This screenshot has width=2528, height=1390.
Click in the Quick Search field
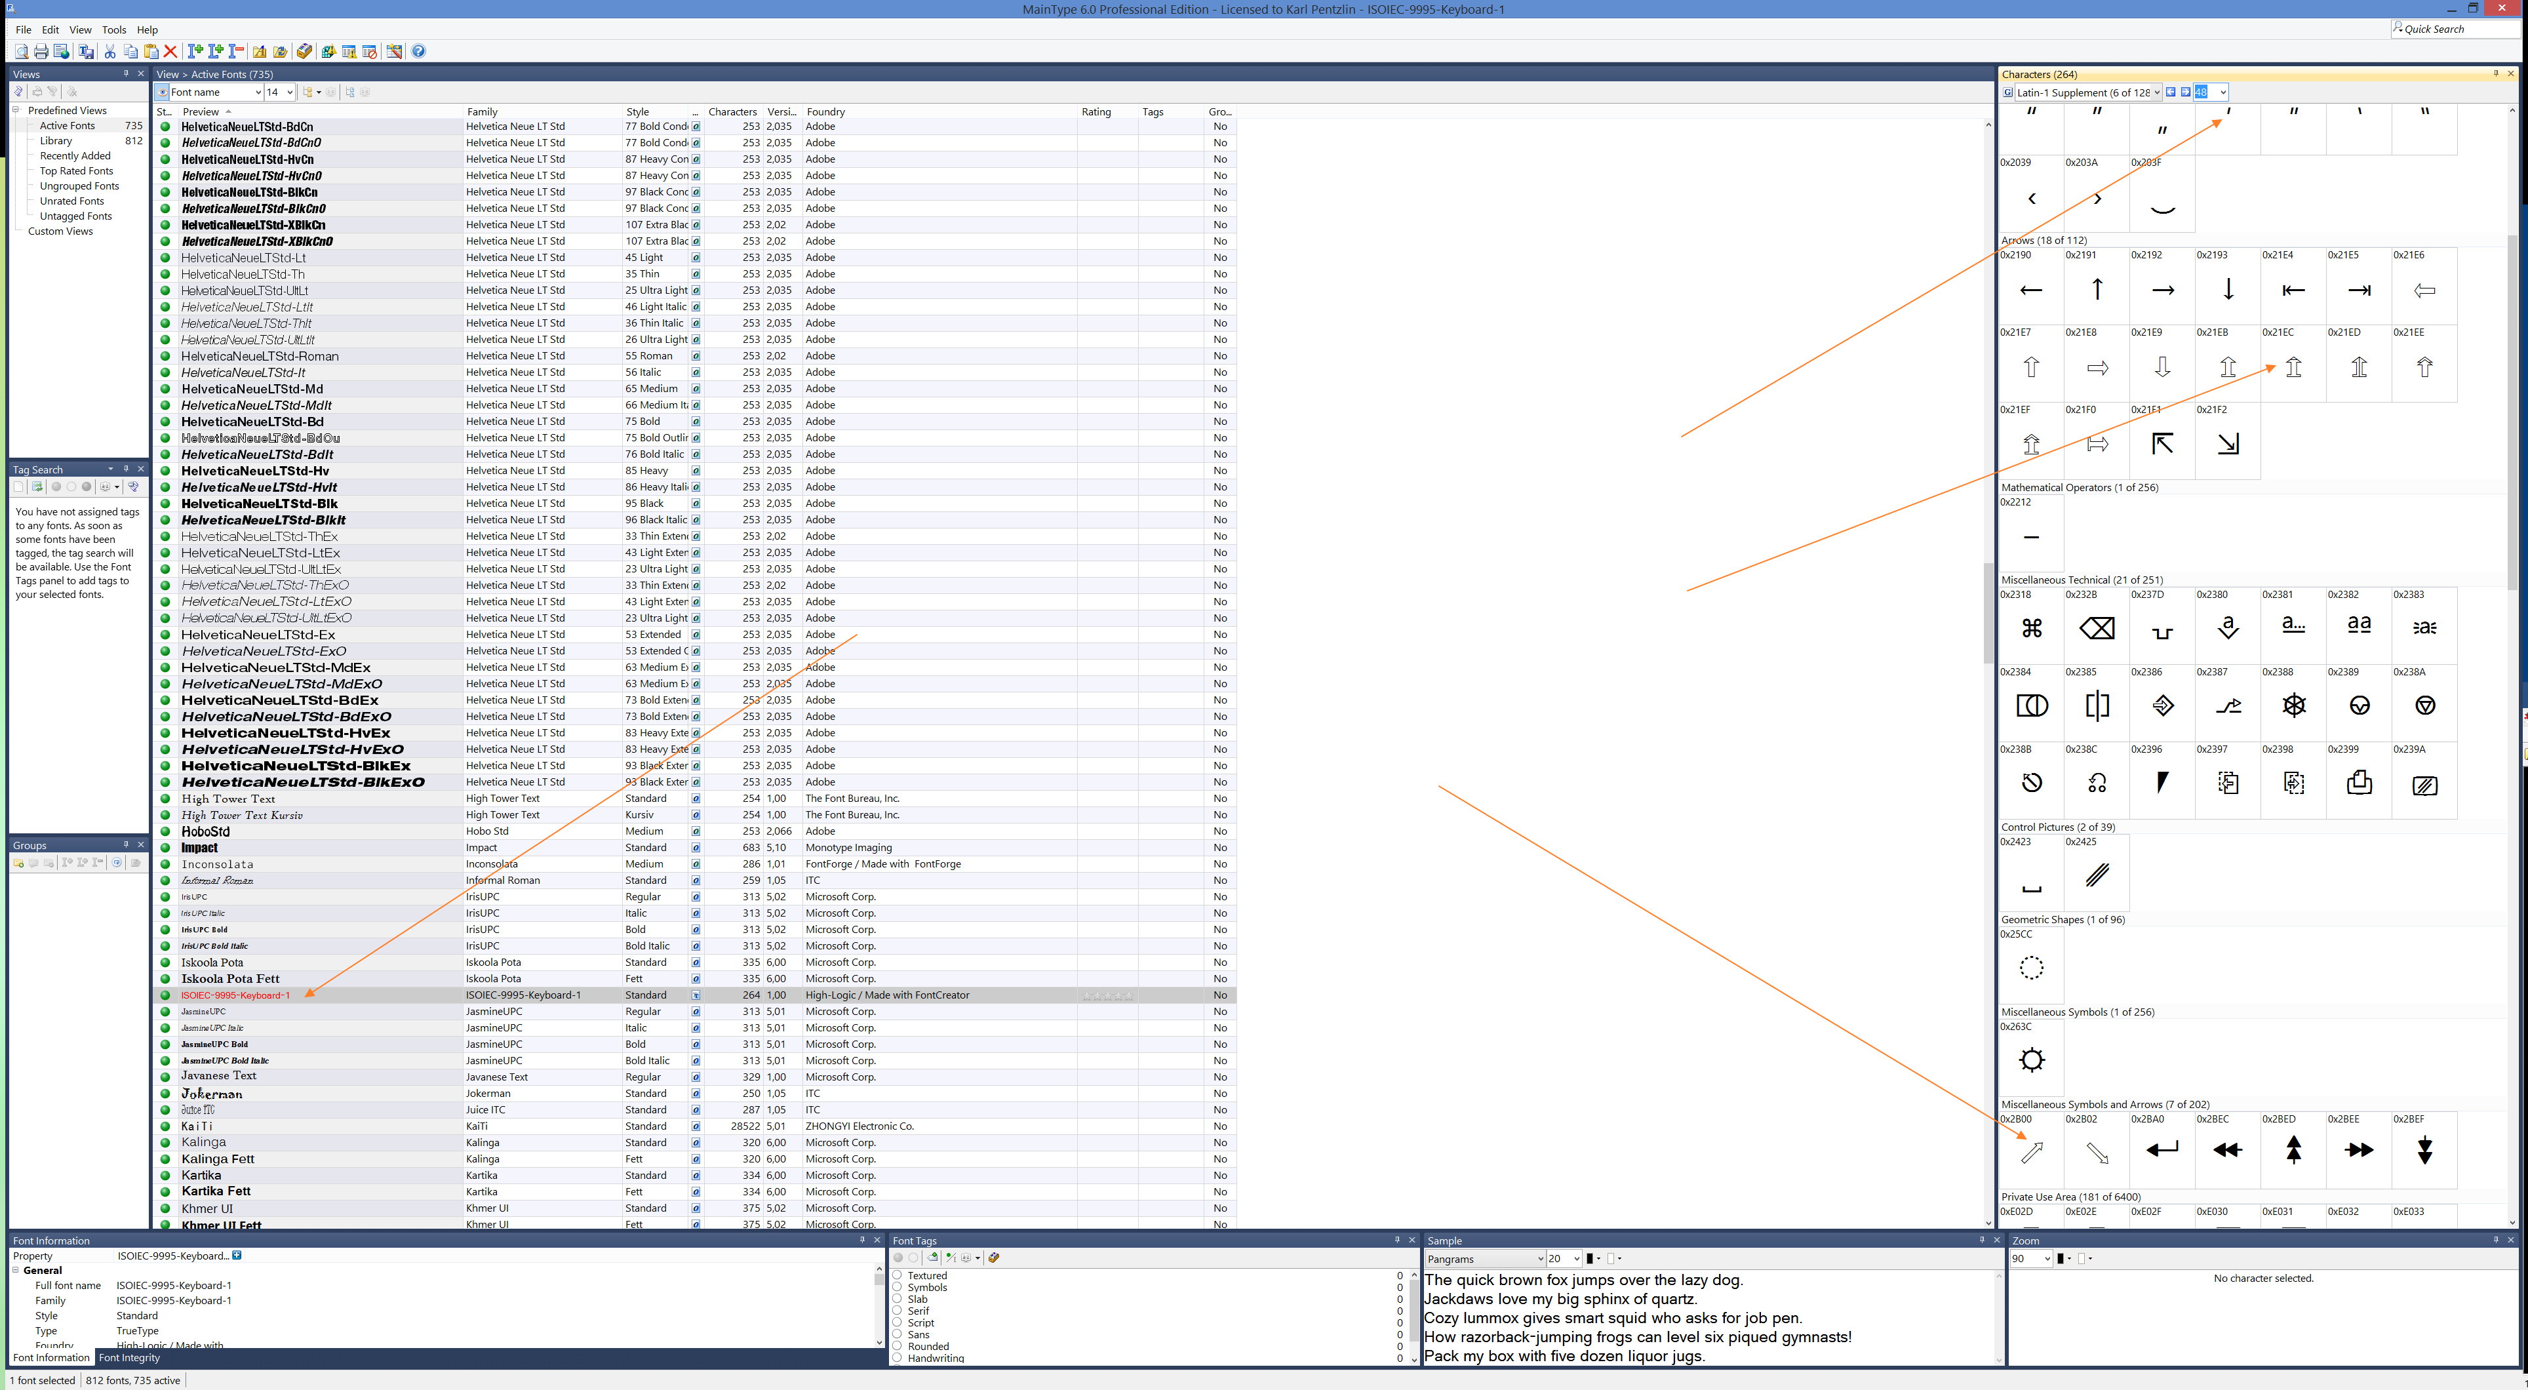click(x=2457, y=30)
